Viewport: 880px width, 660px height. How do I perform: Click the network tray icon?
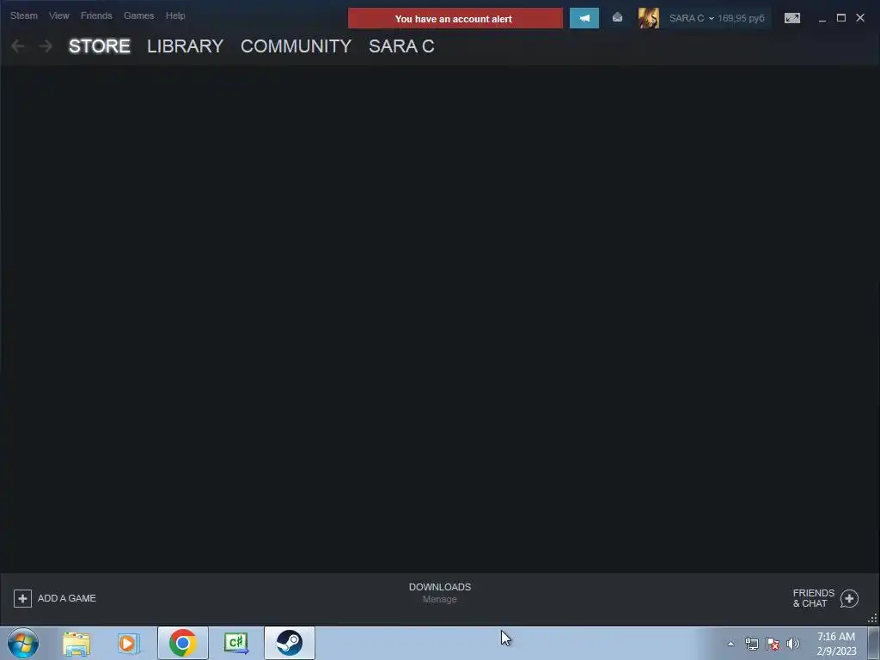(x=751, y=644)
